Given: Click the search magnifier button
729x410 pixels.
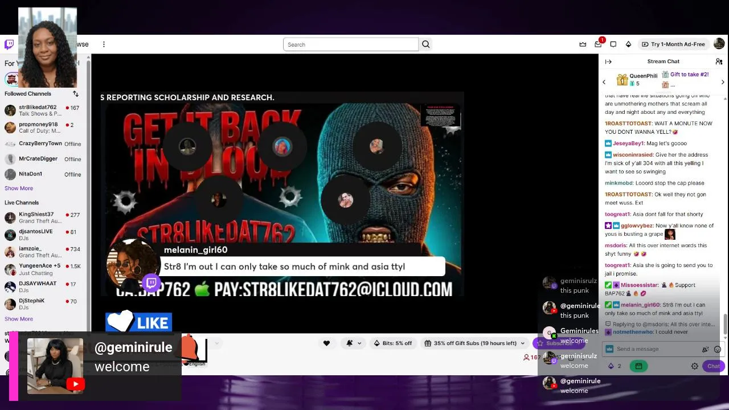Looking at the screenshot, I should 425,44.
